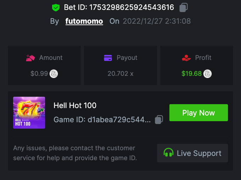Click the headset icon on Live Support
Image resolution: width=241 pixels, height=180 pixels.
click(x=168, y=153)
